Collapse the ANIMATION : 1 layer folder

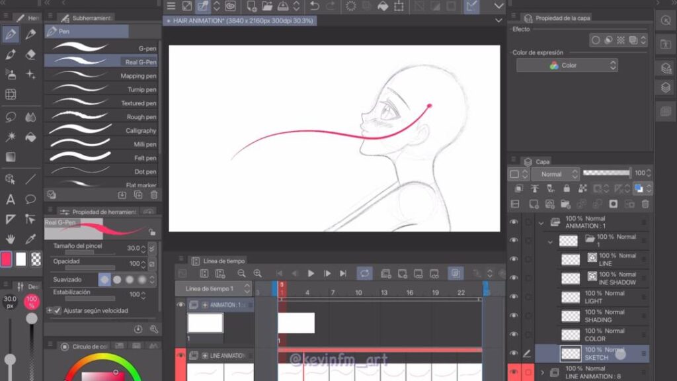tap(541, 224)
